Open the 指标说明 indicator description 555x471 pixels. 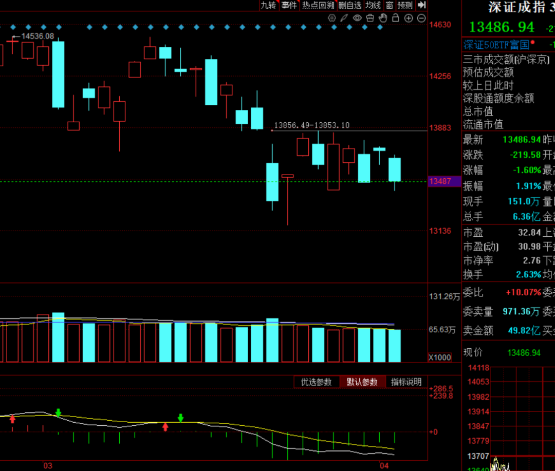click(406, 382)
